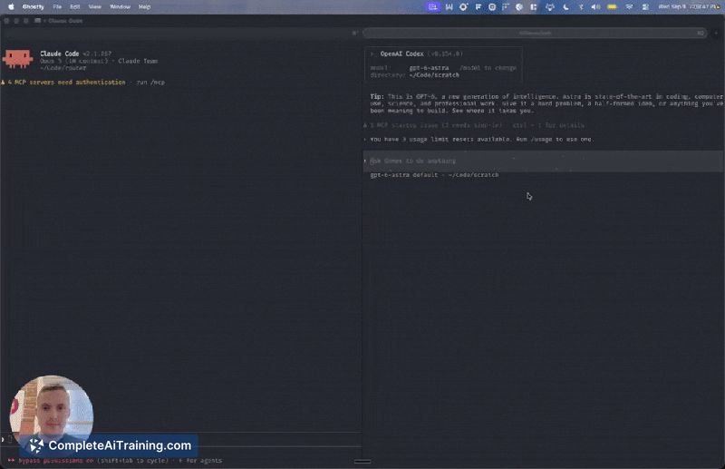Focus the Ask Codex to do anything input

pos(543,161)
